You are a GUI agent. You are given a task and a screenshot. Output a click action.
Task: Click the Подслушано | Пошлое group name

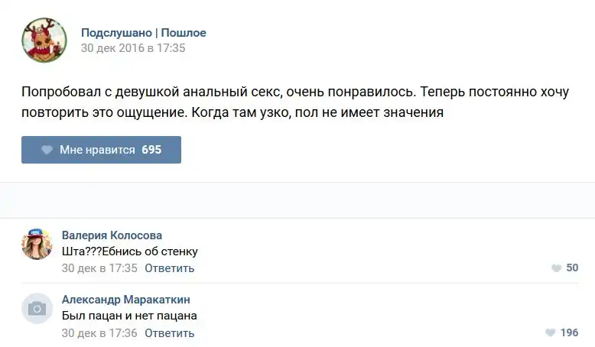pos(143,33)
